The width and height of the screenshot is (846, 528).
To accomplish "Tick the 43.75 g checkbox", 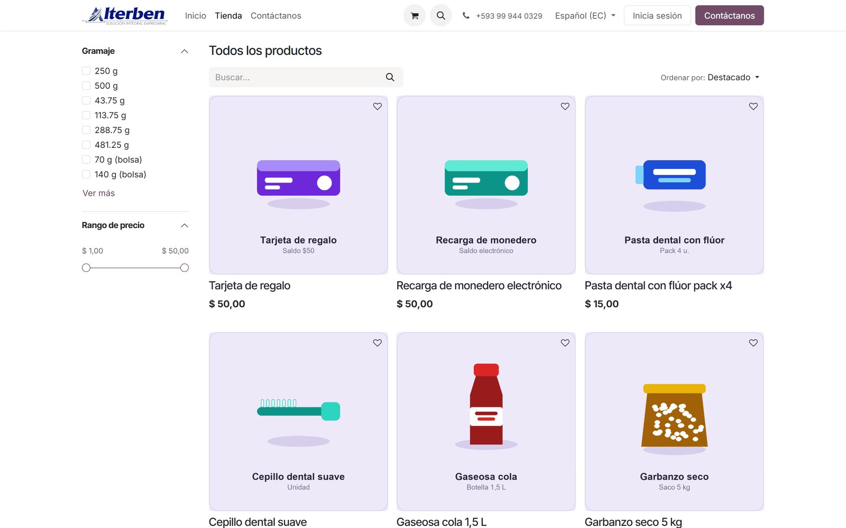I will pyautogui.click(x=86, y=100).
